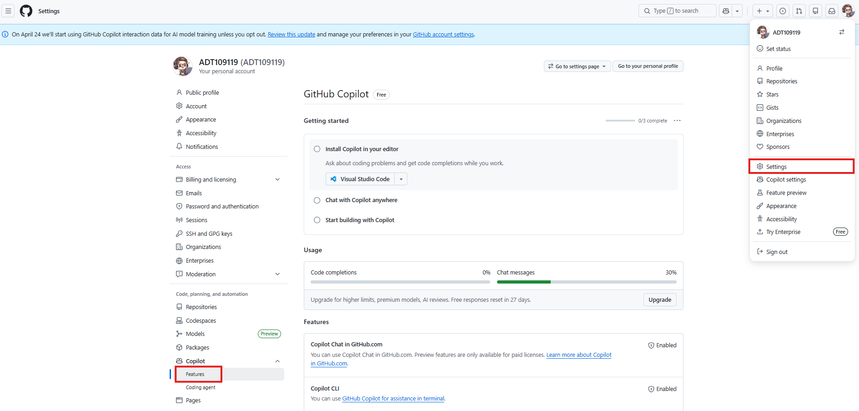This screenshot has height=411, width=859.
Task: Open Repositories from the user menu
Action: 802,81
